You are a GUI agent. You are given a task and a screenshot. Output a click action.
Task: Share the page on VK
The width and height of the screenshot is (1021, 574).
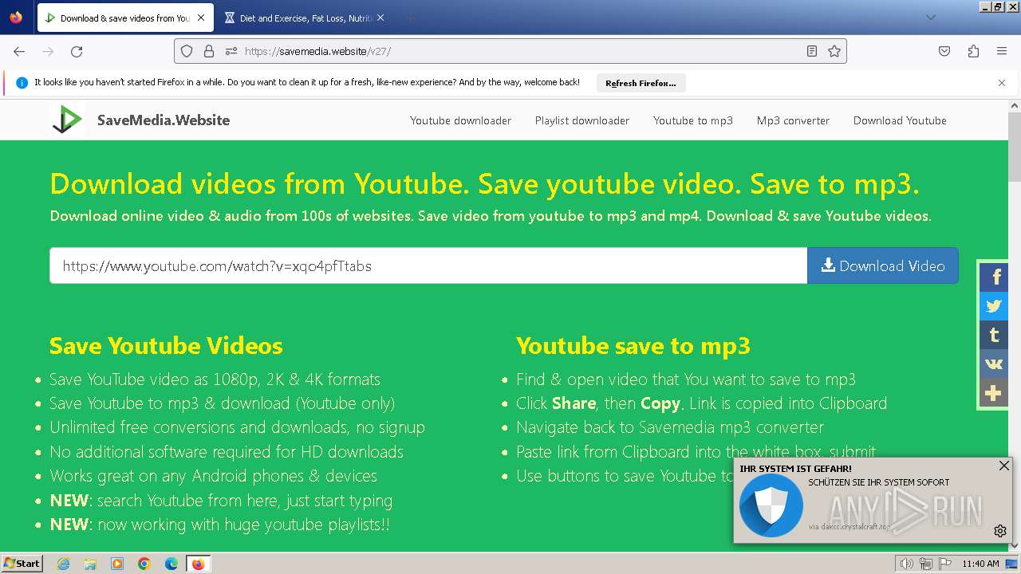[x=994, y=364]
